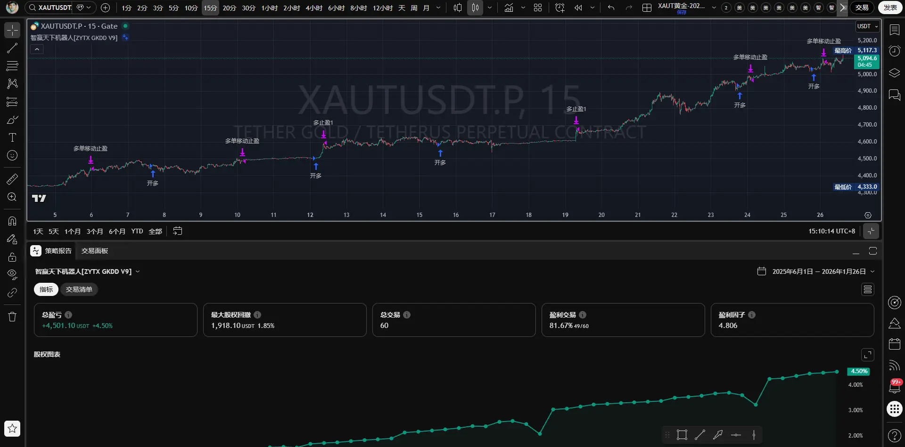
Task: Select the trend line drawing tool
Action: coord(12,48)
